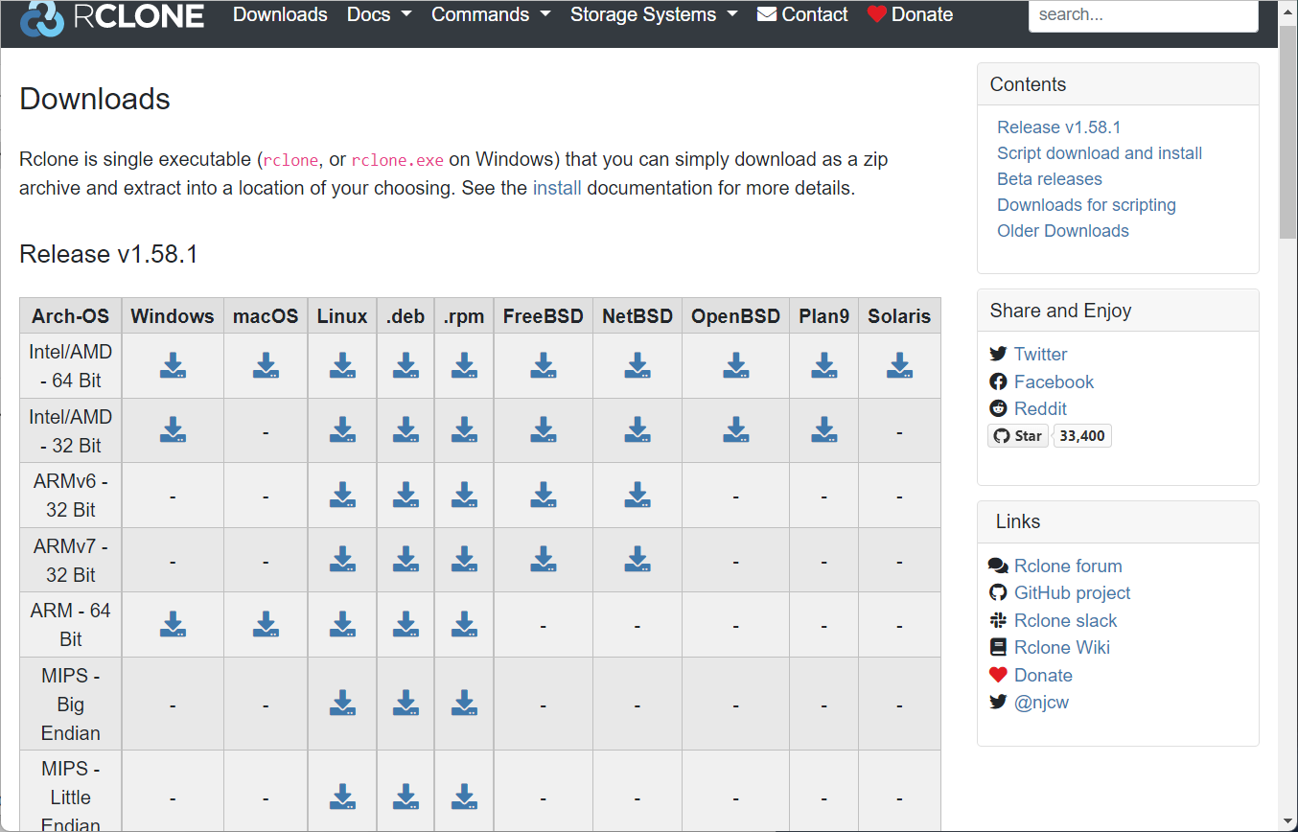Open the @njcw Twitter link
This screenshot has height=832, width=1298.
[x=1041, y=703]
